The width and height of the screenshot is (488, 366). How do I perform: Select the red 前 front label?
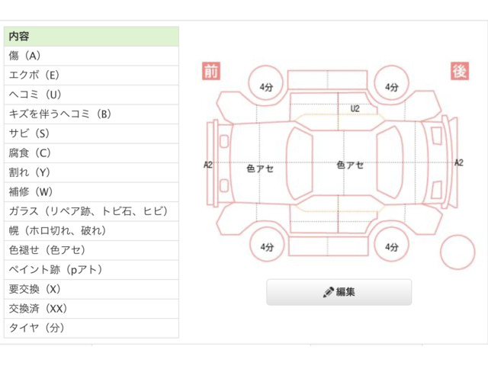coord(211,71)
